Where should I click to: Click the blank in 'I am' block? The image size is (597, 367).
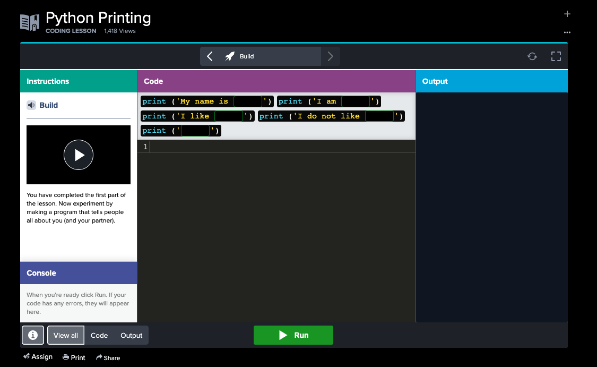click(356, 101)
